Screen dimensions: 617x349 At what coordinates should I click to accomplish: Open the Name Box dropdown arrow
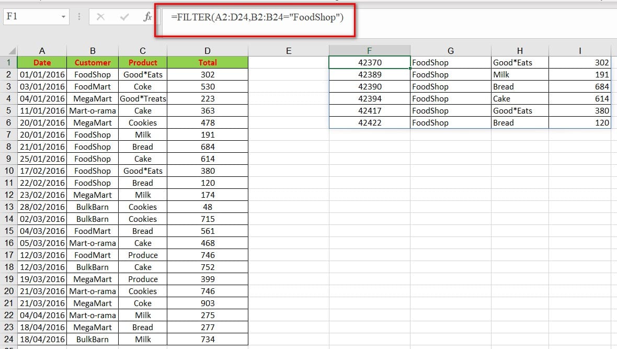[x=63, y=17]
